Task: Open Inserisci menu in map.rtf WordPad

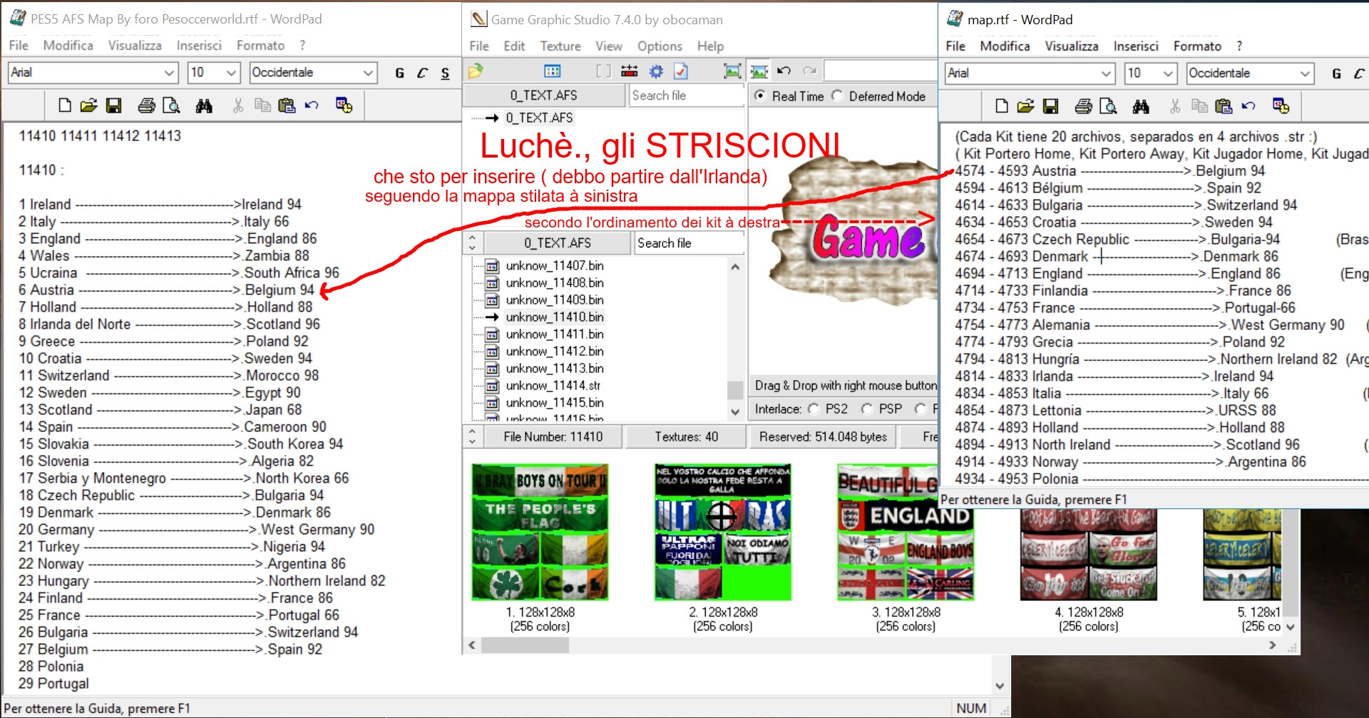Action: 1136,46
